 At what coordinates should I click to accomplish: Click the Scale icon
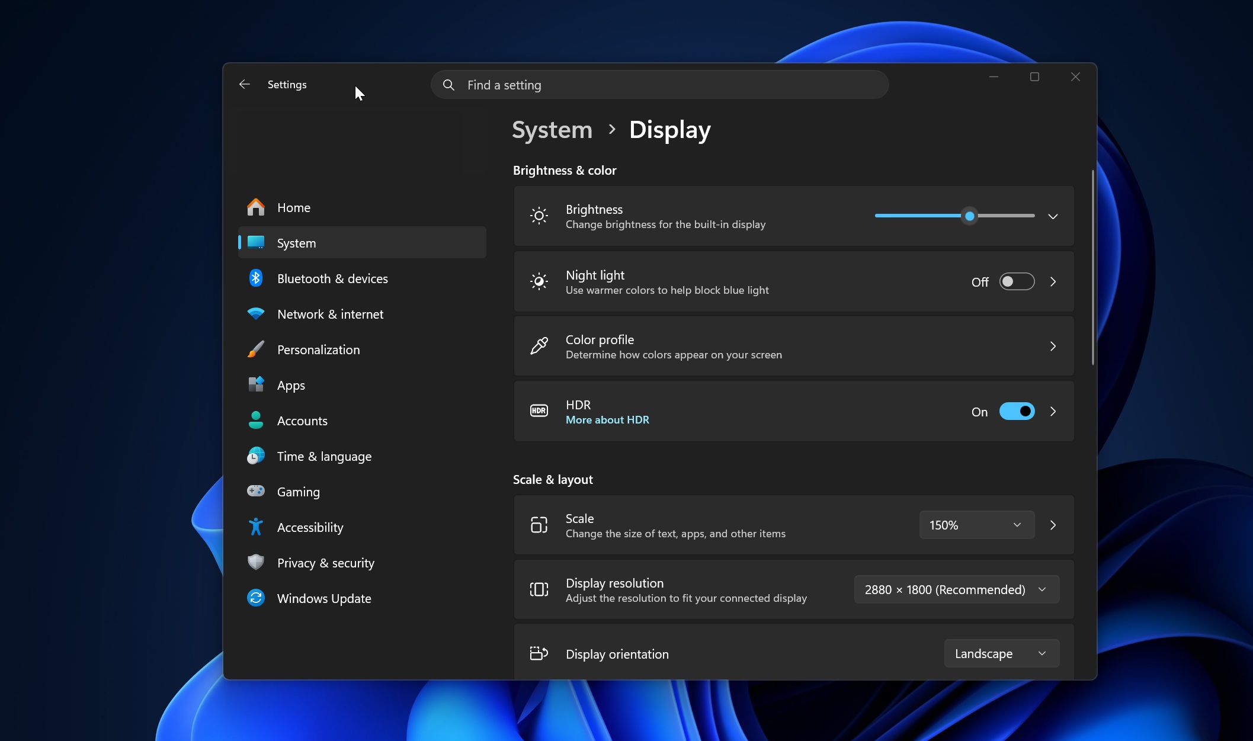point(539,525)
